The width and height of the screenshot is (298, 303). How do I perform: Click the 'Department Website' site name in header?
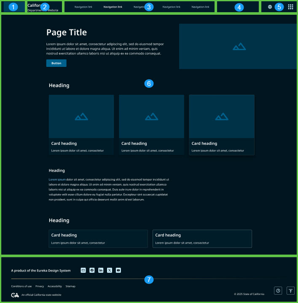point(43,11)
